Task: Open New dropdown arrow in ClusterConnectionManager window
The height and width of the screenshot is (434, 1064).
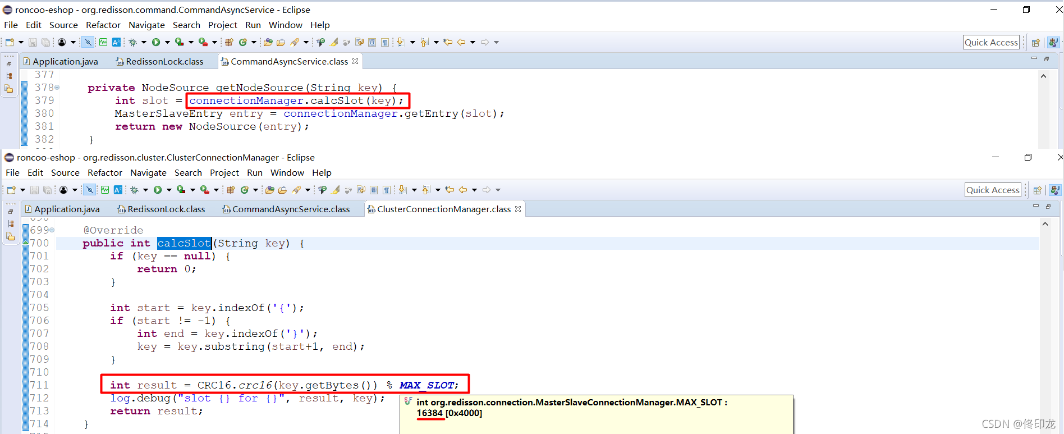Action: click(x=22, y=190)
